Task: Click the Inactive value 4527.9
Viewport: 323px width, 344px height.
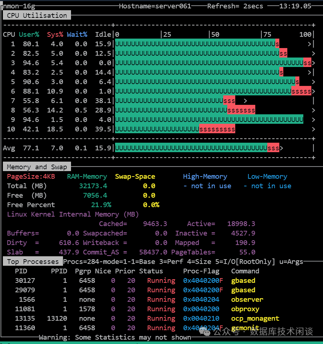Action: [243, 233]
